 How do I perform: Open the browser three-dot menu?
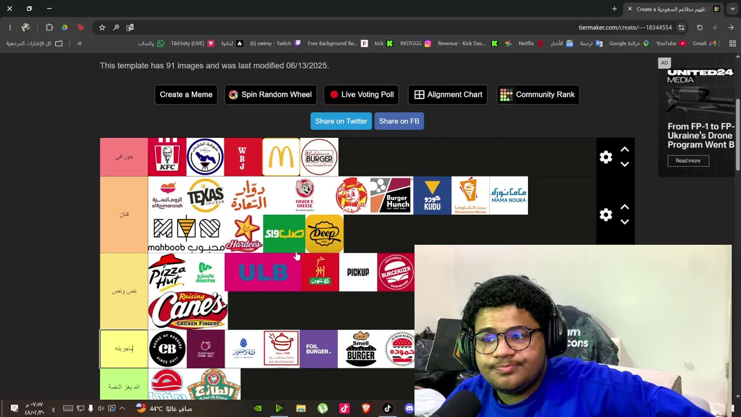coord(10,27)
